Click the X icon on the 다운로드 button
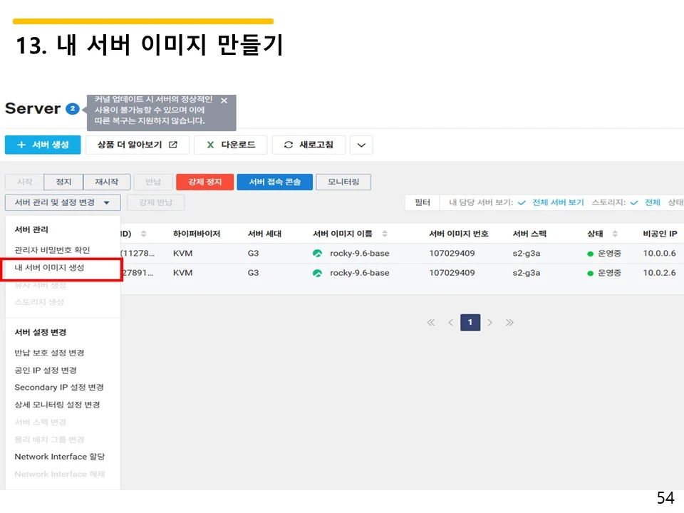 tap(211, 145)
